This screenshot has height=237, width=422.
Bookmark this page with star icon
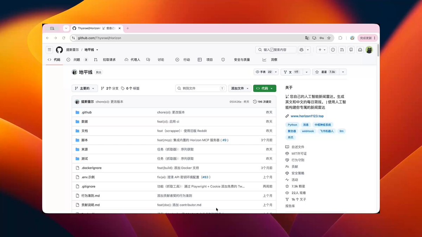[329, 38]
